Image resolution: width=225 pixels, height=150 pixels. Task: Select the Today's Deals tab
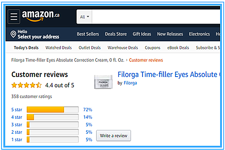pyautogui.click(x=26, y=48)
